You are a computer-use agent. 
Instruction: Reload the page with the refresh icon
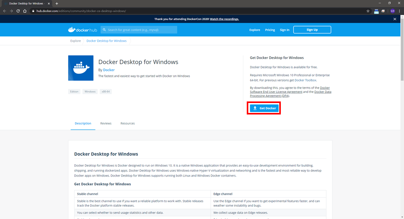(18, 11)
